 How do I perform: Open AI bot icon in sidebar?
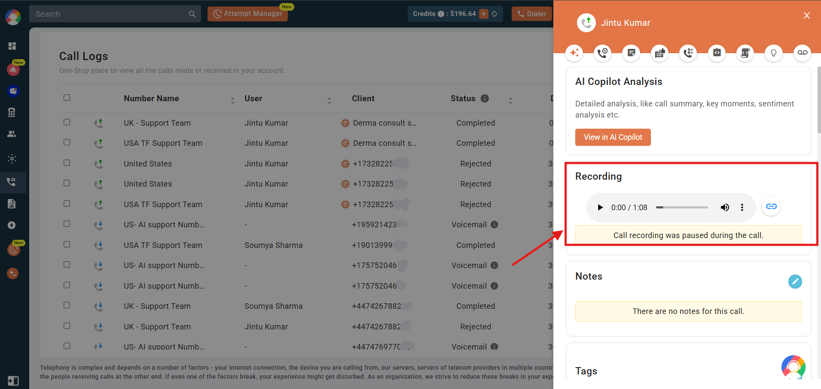click(x=13, y=69)
